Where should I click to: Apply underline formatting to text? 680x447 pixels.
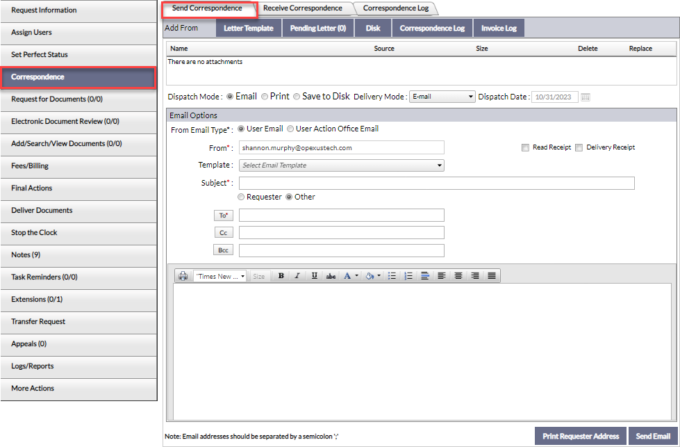point(314,276)
